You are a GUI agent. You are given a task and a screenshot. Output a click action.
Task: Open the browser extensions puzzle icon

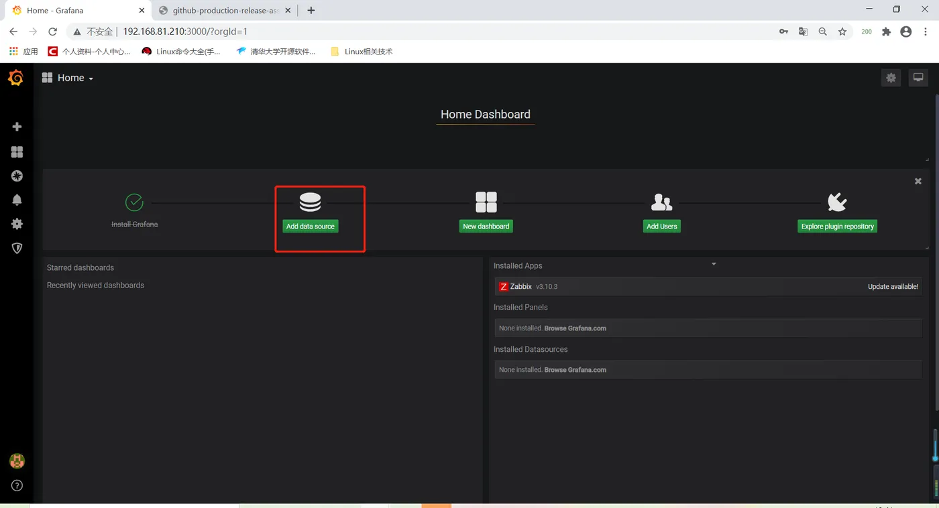click(x=886, y=31)
